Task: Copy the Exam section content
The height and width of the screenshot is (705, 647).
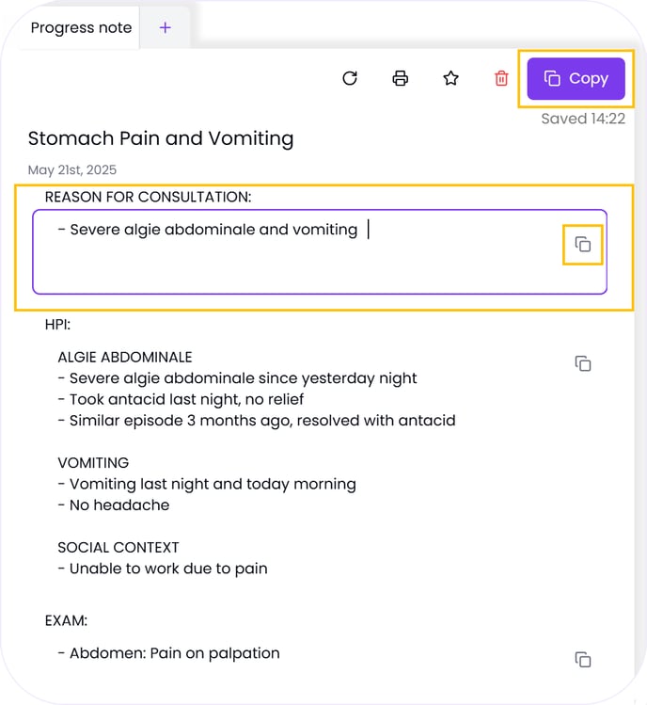Action: (x=583, y=659)
